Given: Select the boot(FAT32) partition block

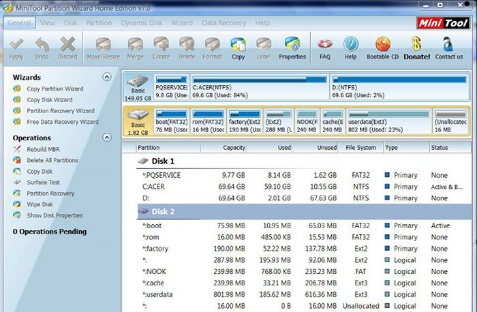Looking at the screenshot, I should coord(172,122).
